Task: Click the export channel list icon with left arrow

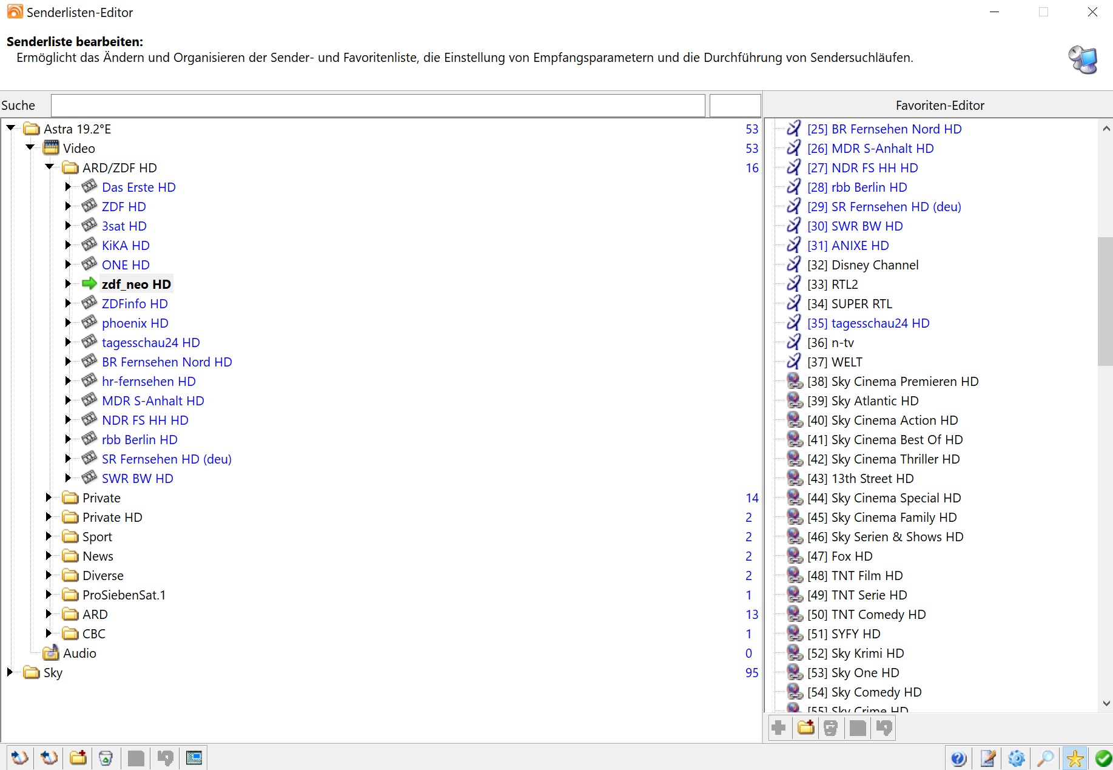Action: click(49, 757)
